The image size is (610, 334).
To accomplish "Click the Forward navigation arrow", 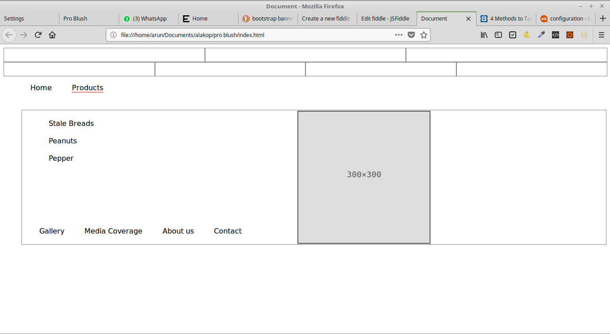I will point(24,35).
